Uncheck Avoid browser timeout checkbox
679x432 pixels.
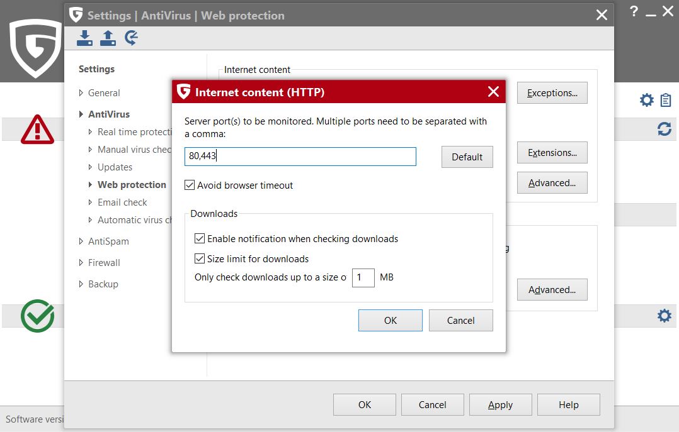click(x=190, y=186)
